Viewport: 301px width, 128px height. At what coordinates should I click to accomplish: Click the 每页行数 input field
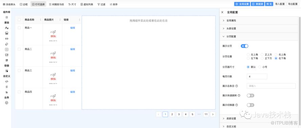pyautogui.click(x=257, y=77)
